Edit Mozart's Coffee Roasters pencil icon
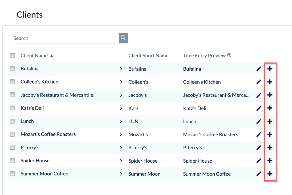Screen dimensions: 292x195 (x=259, y=135)
